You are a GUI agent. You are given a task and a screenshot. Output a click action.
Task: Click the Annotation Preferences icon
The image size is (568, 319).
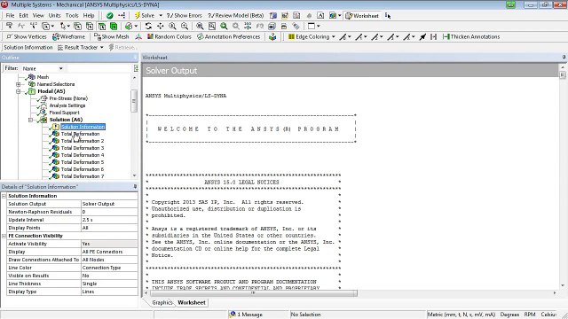200,36
